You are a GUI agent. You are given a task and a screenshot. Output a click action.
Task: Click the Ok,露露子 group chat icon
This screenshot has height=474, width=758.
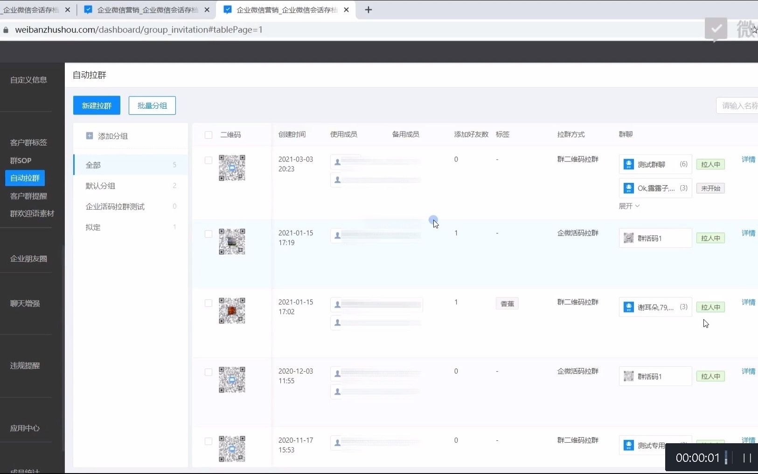point(629,188)
